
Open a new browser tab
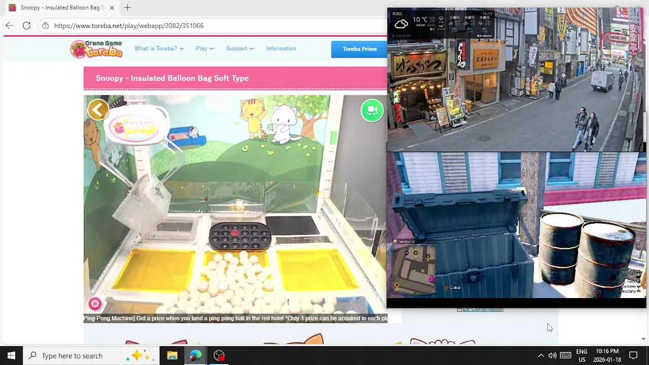127,8
